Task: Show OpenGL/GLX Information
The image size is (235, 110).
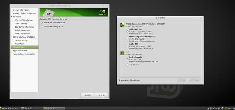Action: [25, 27]
